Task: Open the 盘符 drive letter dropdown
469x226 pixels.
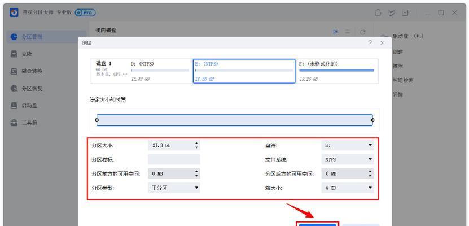Action: click(348, 145)
